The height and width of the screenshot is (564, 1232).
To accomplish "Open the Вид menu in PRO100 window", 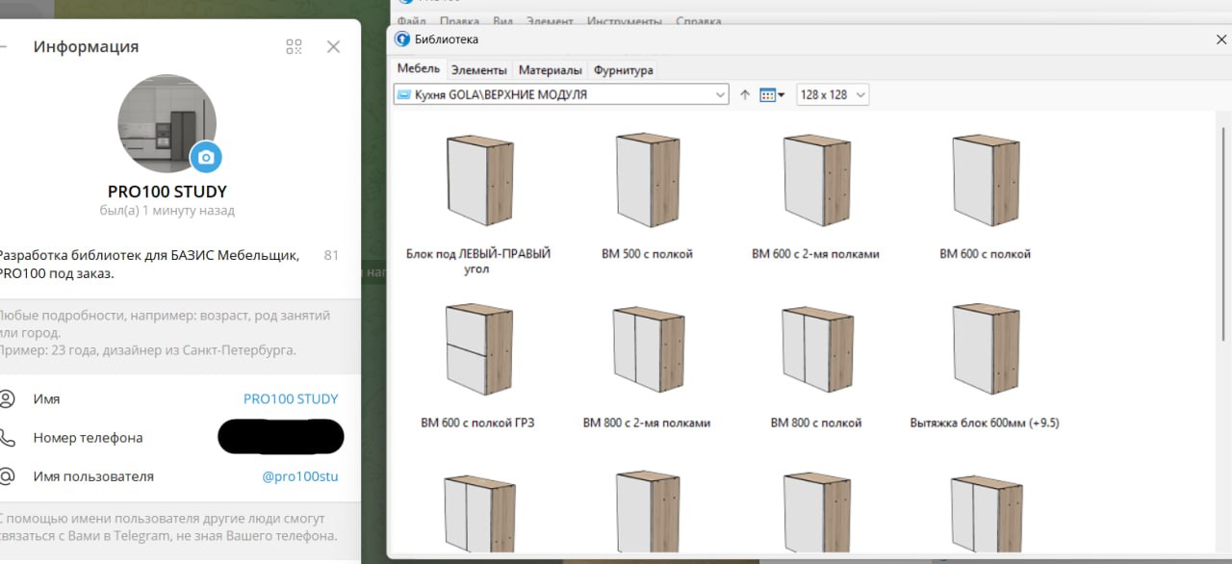I will click(502, 21).
